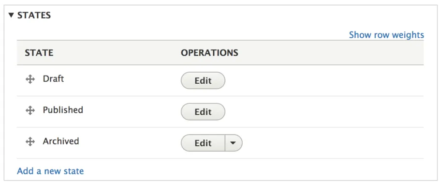Viewport: 440px width, 184px height.
Task: Select the Draft state label
Action: click(x=53, y=78)
